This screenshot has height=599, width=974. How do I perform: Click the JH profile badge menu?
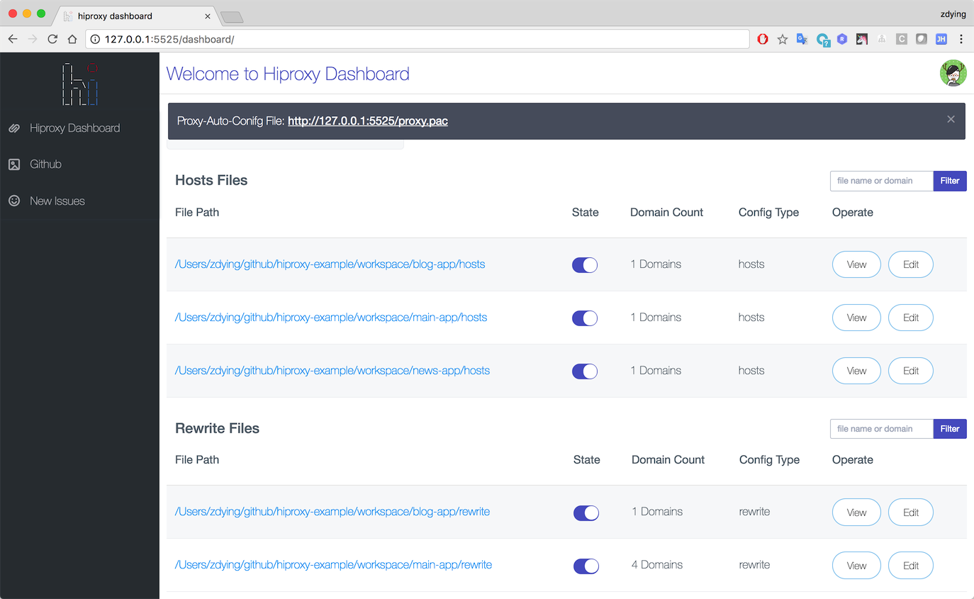941,39
